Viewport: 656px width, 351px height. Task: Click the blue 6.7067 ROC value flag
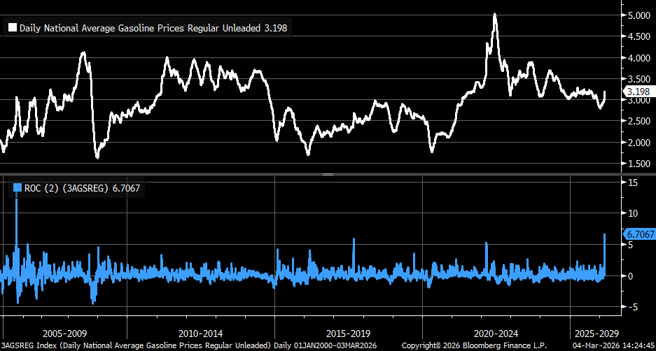coord(638,235)
